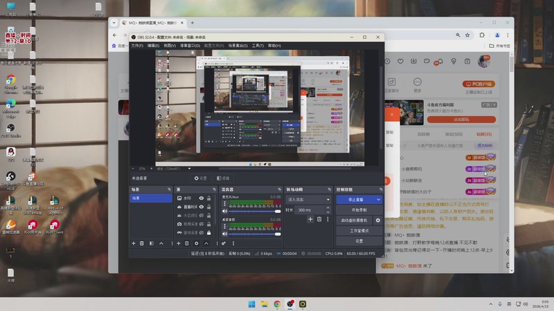Pop out the 混音器 dock panel
This screenshot has height=311, width=554.
click(x=280, y=189)
